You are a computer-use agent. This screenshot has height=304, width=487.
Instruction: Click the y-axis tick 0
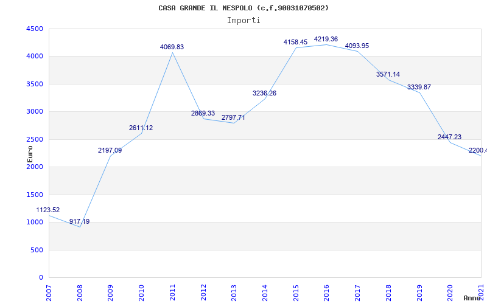click(x=41, y=278)
